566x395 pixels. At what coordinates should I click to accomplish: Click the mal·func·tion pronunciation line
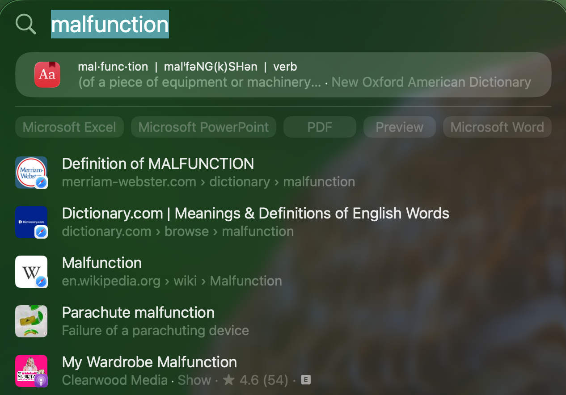pos(187,67)
